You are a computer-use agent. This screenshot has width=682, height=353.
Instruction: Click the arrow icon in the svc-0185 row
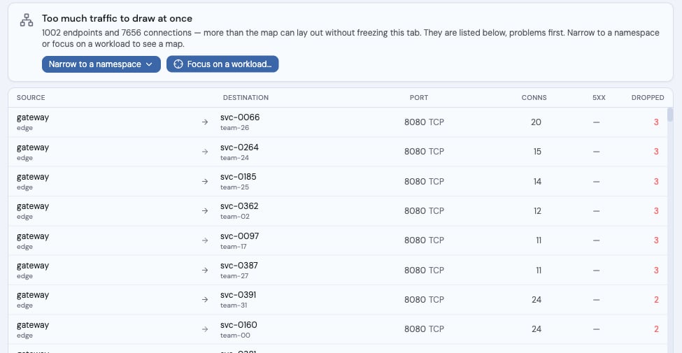205,181
